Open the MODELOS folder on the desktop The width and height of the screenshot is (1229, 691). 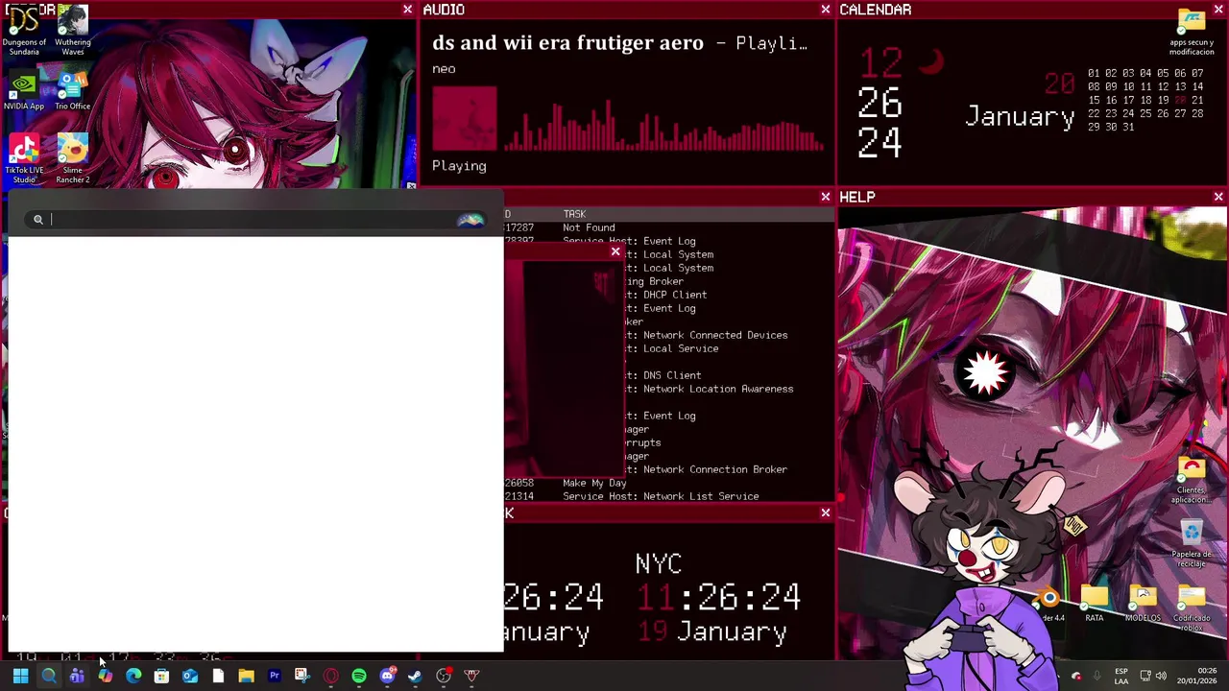pos(1143,604)
